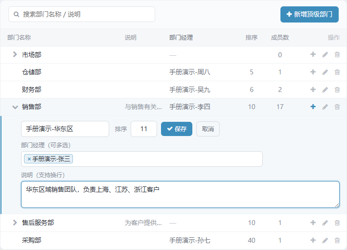The width and height of the screenshot is (347, 250).
Task: Select the 采购部 department name
Action: pos(32,240)
